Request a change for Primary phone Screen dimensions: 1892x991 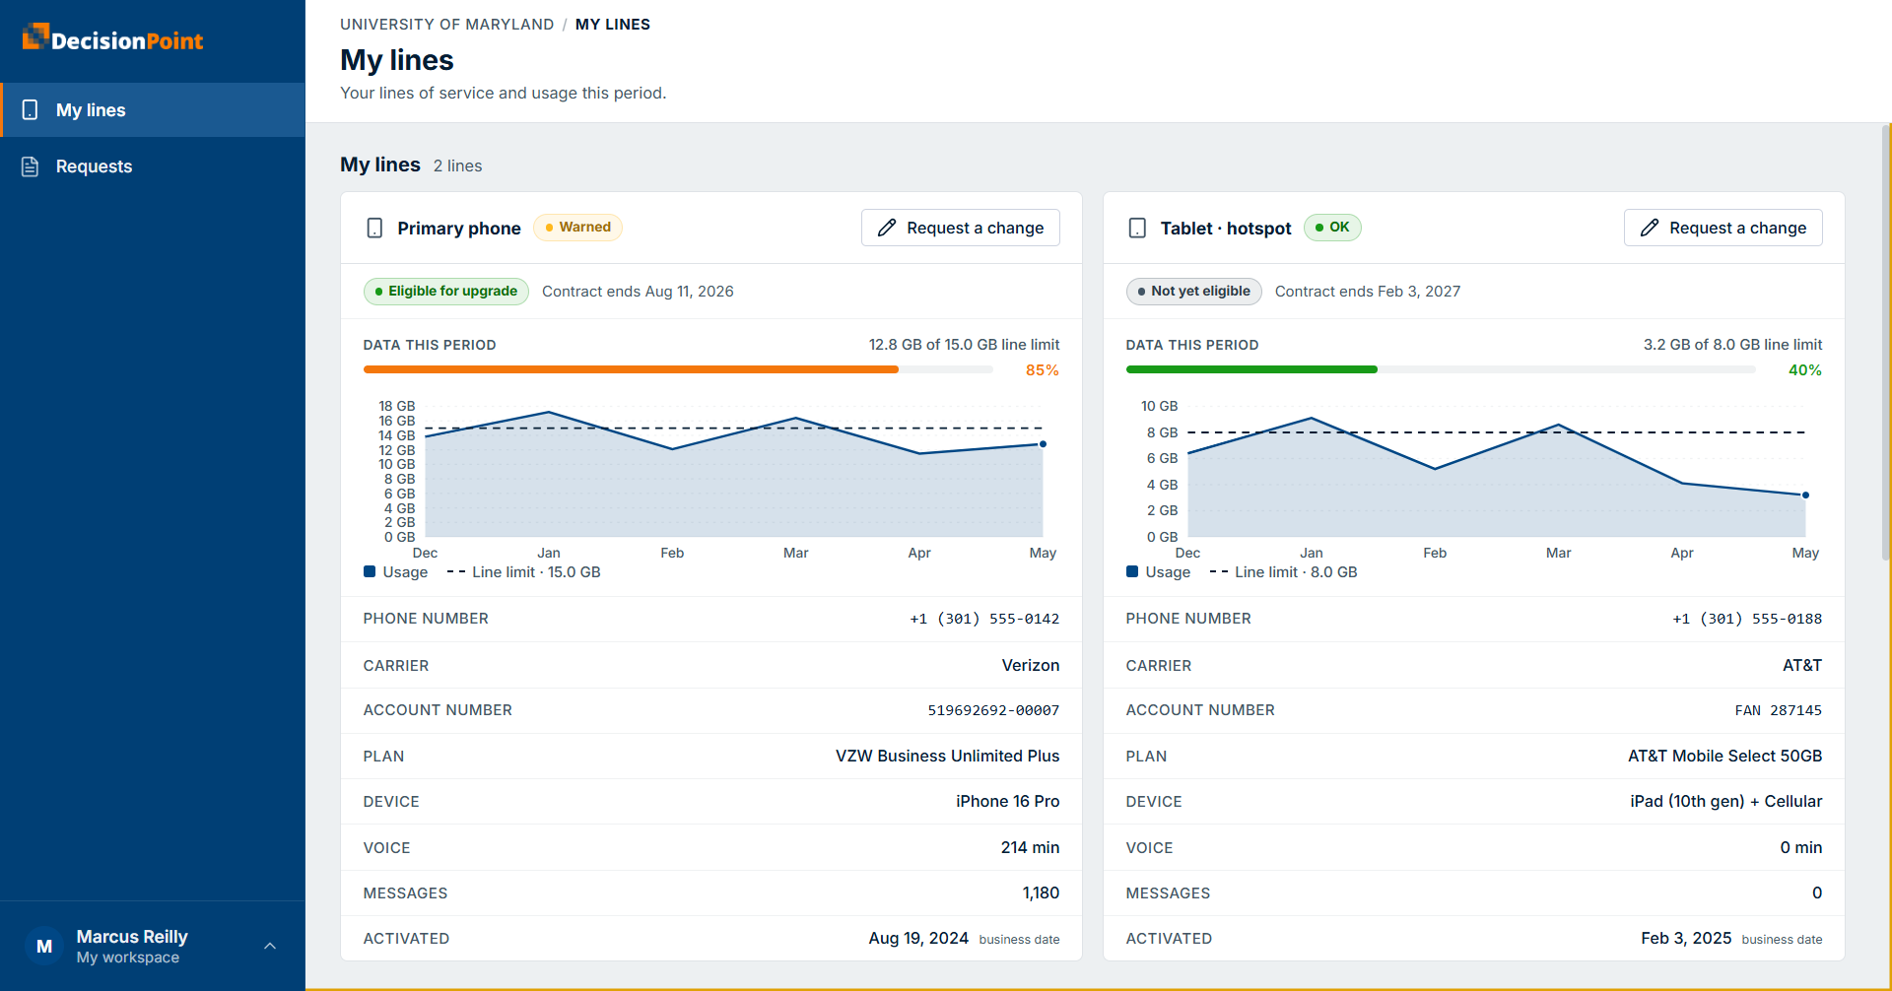[961, 228]
